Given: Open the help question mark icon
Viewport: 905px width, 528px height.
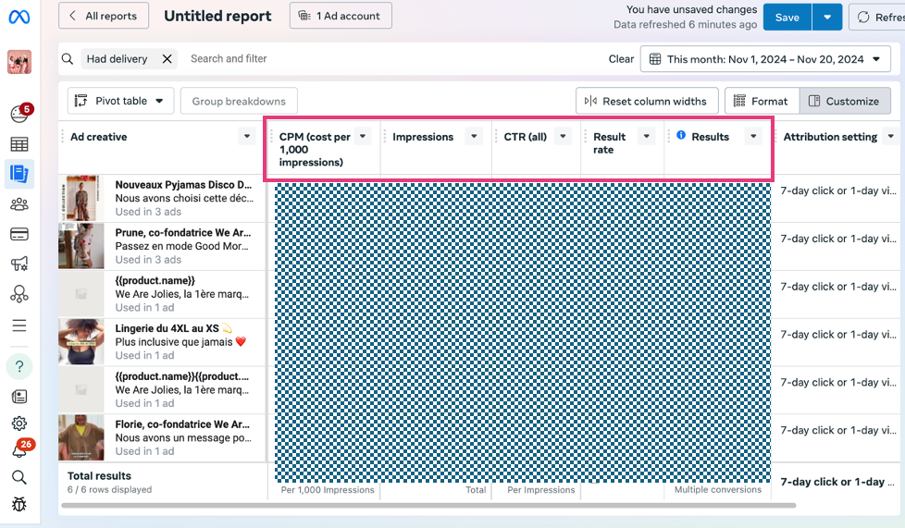Looking at the screenshot, I should [19, 366].
